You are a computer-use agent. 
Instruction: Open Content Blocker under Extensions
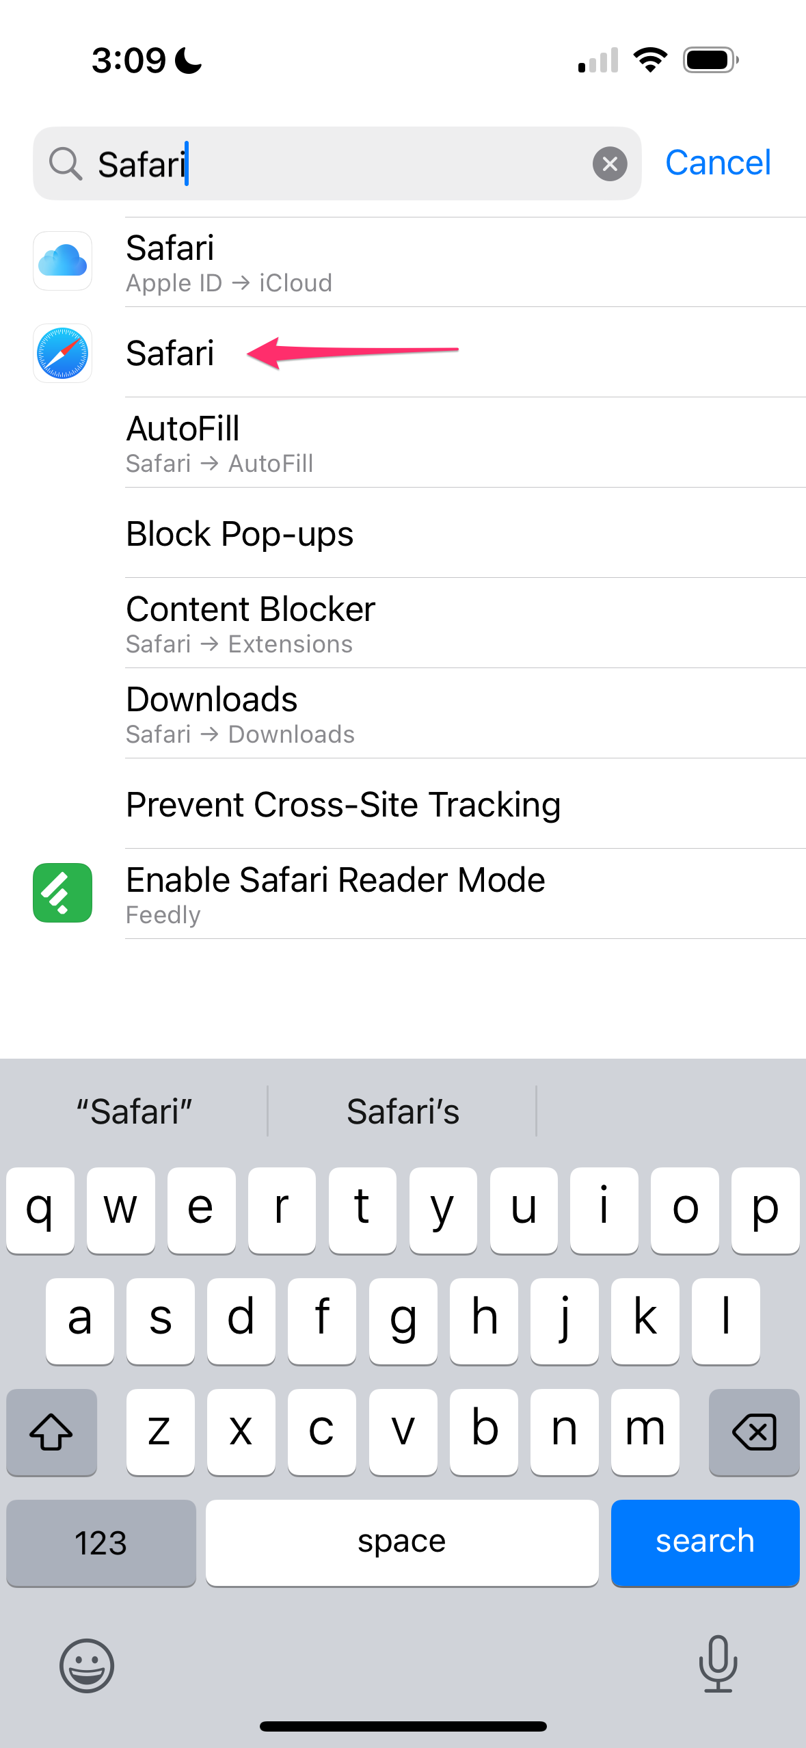click(x=465, y=623)
